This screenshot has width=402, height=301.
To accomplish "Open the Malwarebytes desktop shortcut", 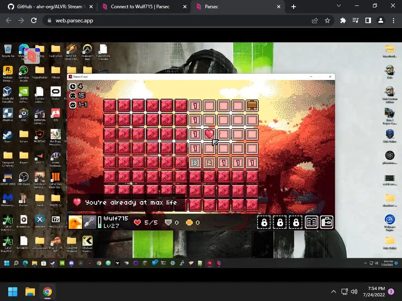I will point(8,200).
